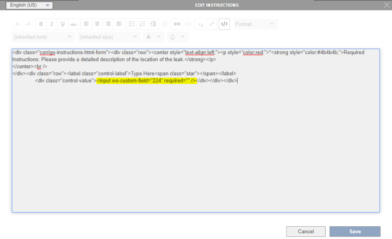This screenshot has width=392, height=239.
Task: Insert a numbered list
Action: click(x=142, y=24)
